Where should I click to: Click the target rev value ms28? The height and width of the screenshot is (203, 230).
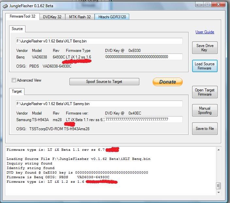pos(57,120)
